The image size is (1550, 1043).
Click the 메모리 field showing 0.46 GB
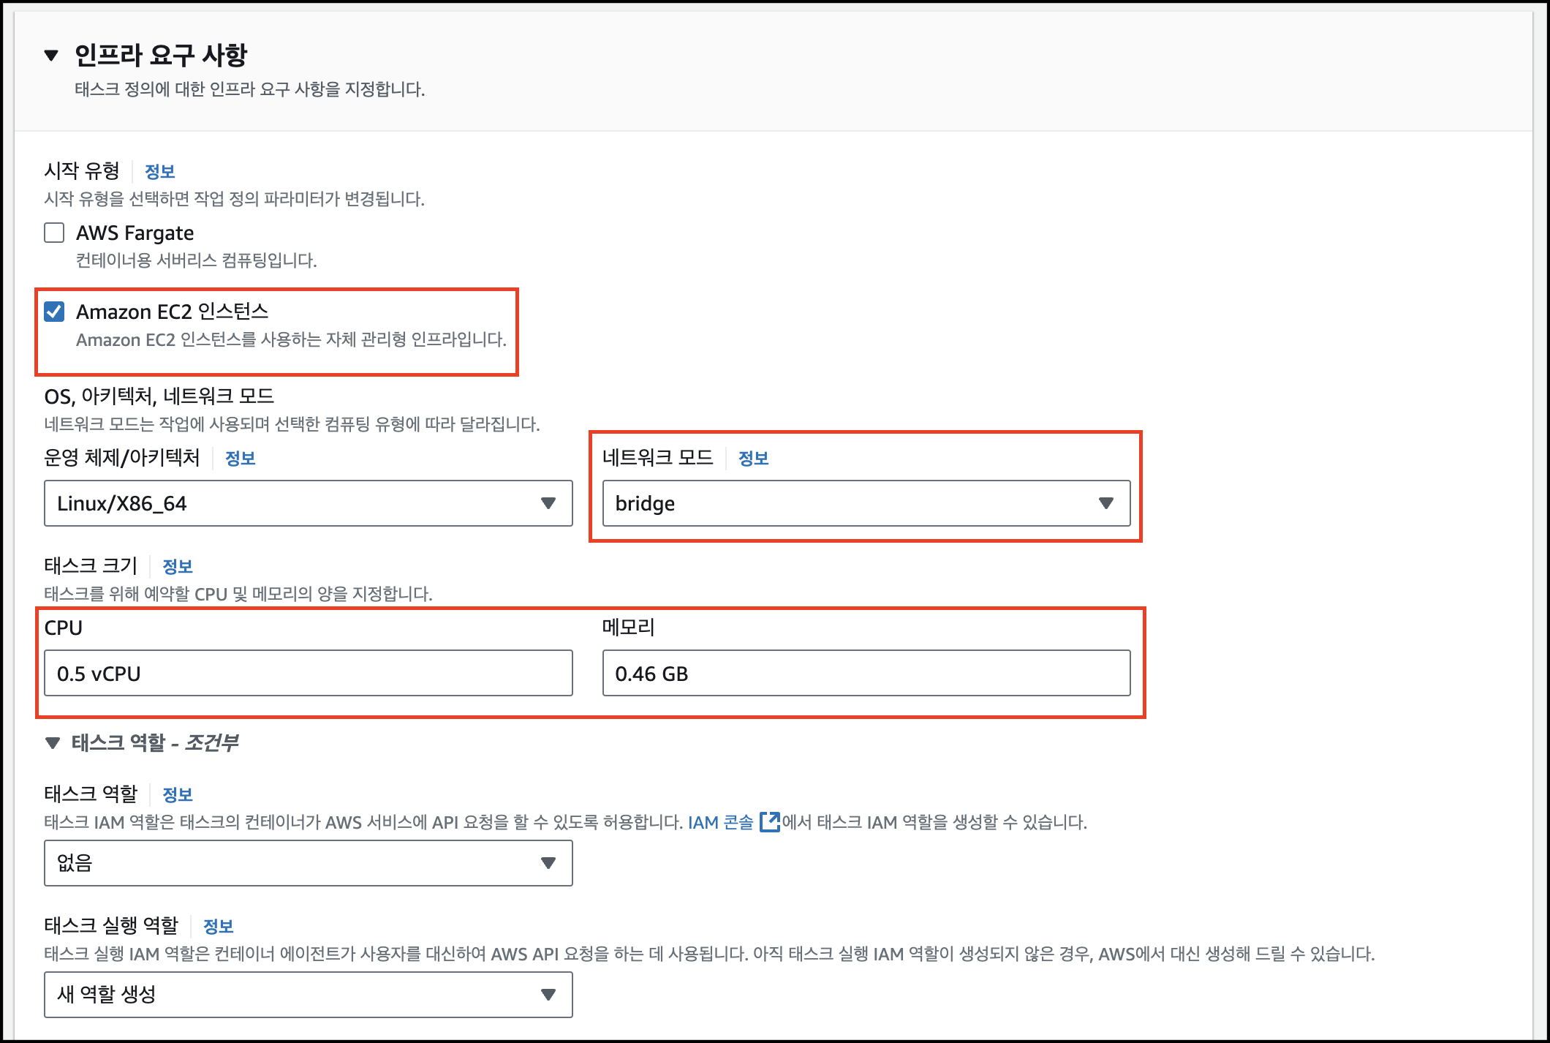click(866, 673)
